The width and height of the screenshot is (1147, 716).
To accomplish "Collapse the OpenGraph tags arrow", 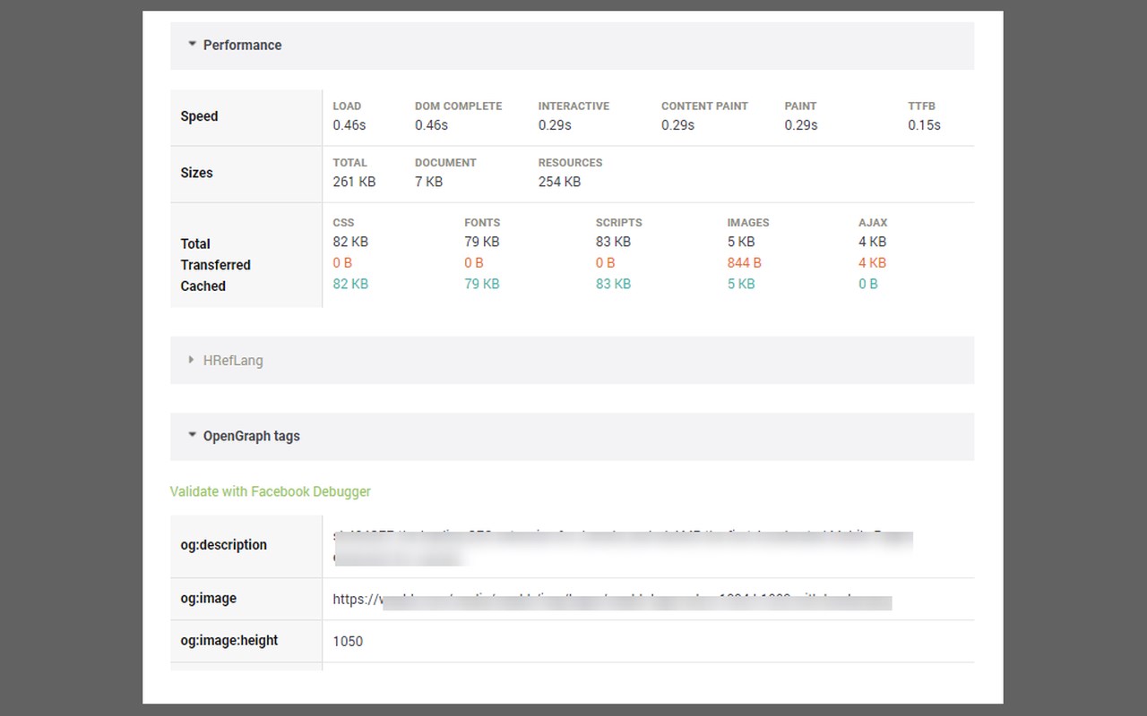I will [192, 435].
